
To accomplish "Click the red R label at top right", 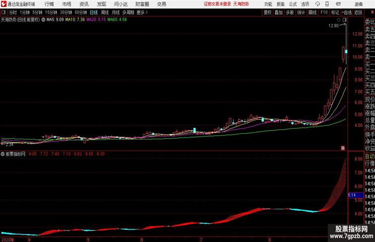I will tap(373, 12).
